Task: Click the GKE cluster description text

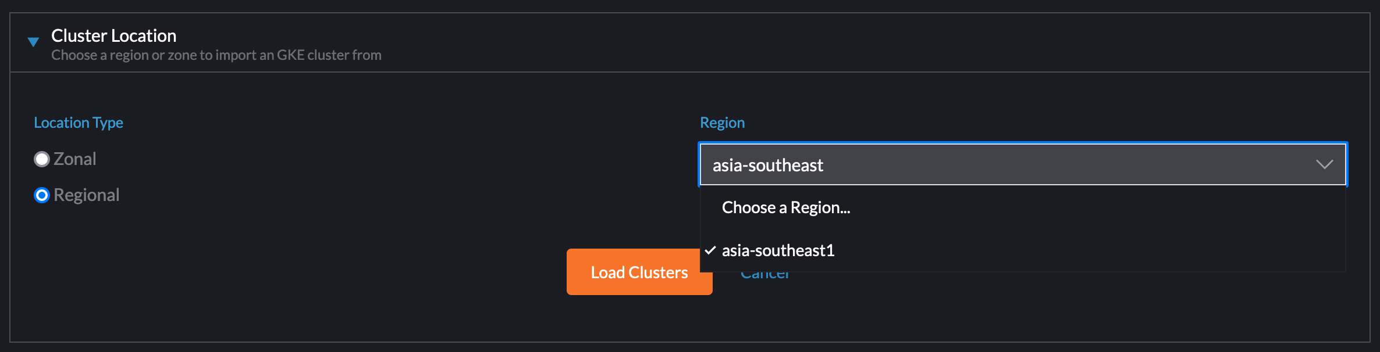Action: [x=216, y=55]
